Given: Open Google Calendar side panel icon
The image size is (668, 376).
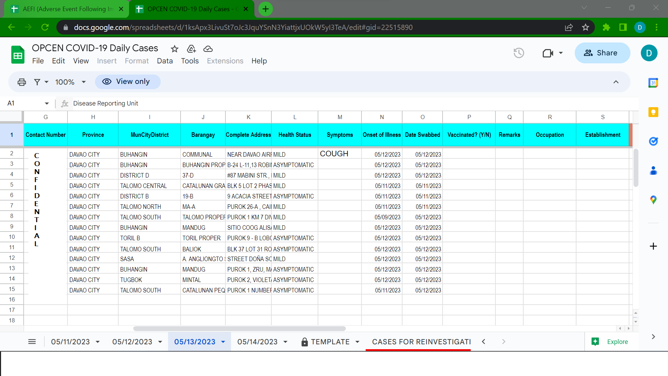Looking at the screenshot, I should coord(653,83).
